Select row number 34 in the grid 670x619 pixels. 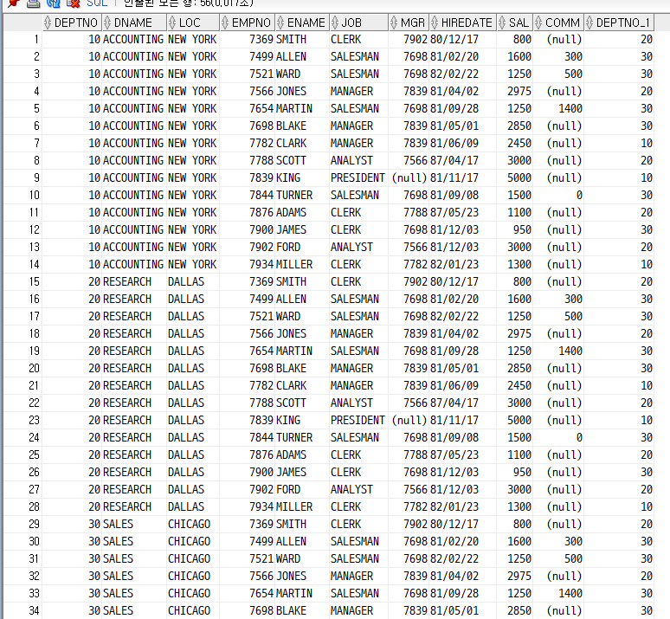[x=23, y=611]
